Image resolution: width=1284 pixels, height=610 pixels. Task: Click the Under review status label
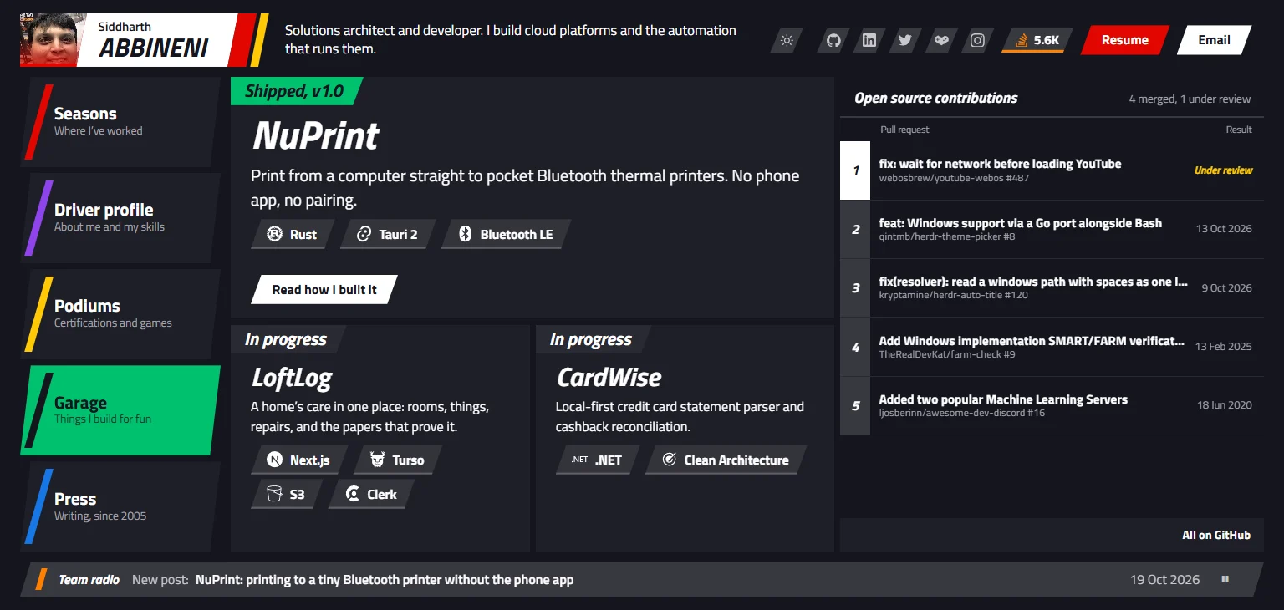(1223, 170)
